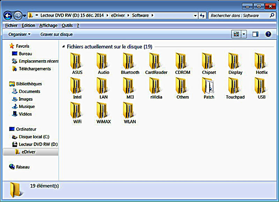This screenshot has width=279, height=202.
Task: Select Emplacements récents in sidebar
Action: [35, 61]
